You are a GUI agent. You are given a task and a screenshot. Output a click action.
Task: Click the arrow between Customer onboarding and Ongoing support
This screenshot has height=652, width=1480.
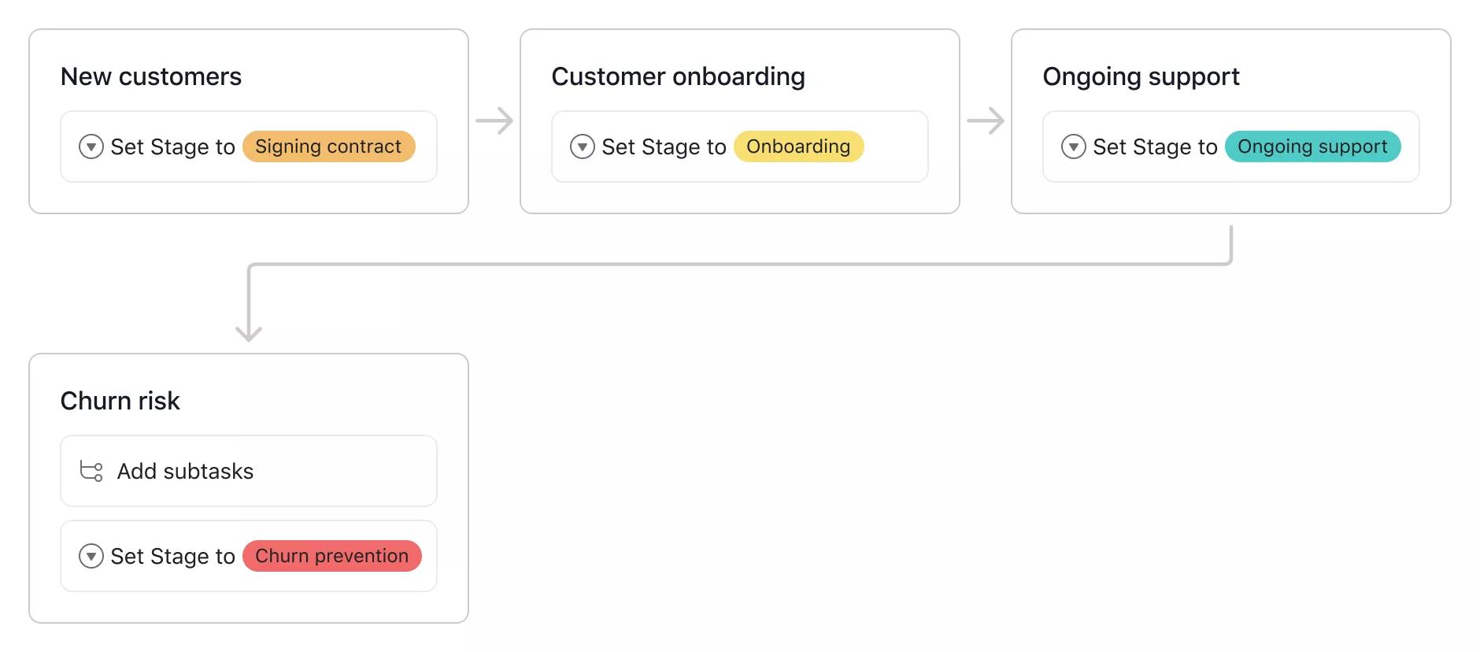(986, 120)
